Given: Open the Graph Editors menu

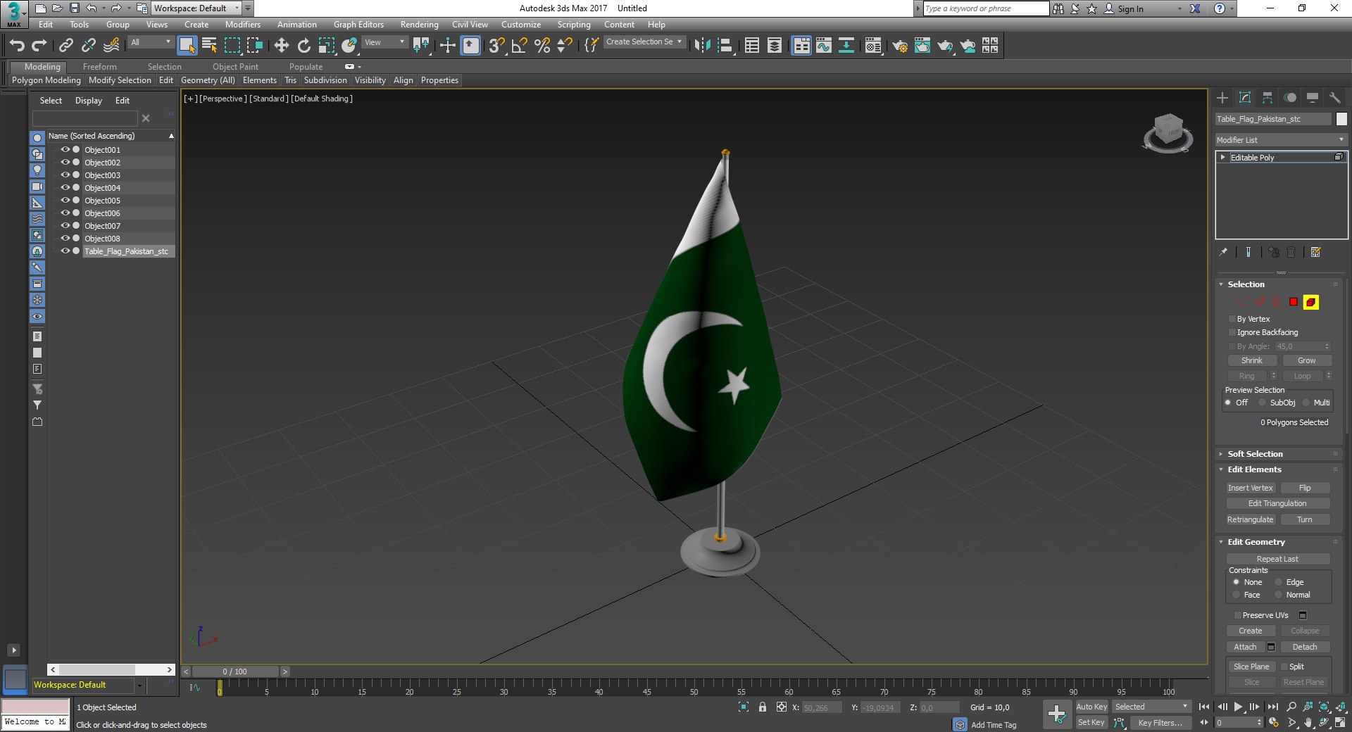Looking at the screenshot, I should pos(358,25).
